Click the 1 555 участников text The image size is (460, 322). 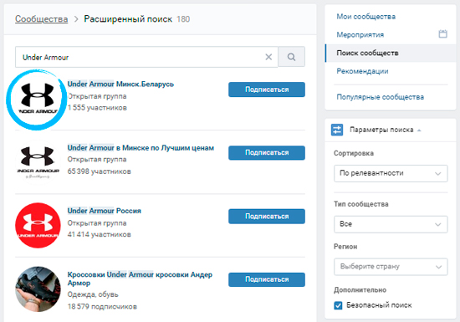(97, 108)
